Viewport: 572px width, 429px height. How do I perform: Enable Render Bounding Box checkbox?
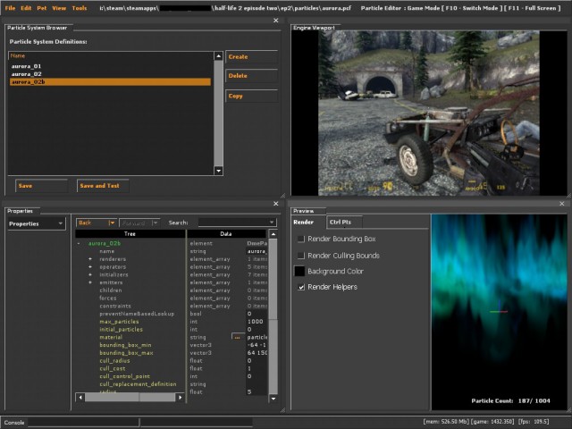pos(301,239)
